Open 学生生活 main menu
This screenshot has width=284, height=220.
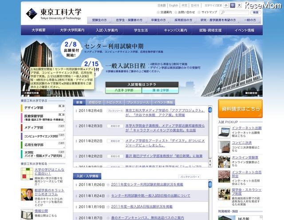(x=141, y=30)
